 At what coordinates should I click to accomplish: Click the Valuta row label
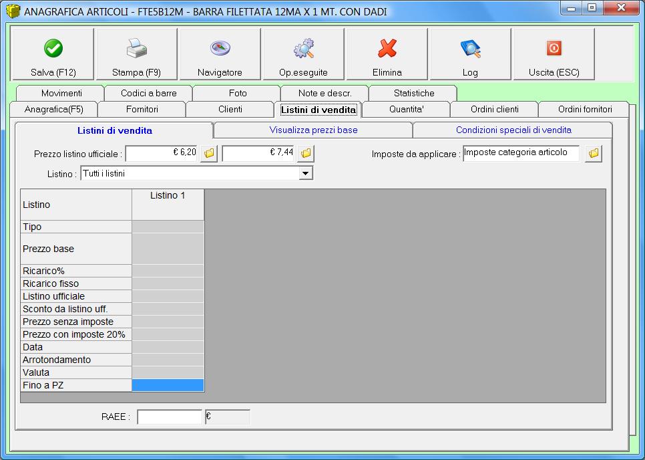coord(76,372)
